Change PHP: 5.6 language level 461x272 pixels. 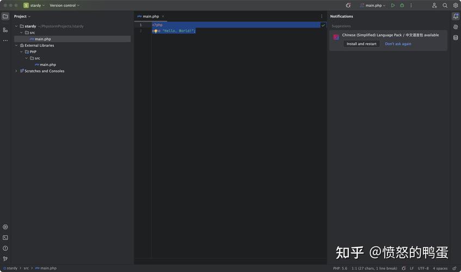point(340,269)
